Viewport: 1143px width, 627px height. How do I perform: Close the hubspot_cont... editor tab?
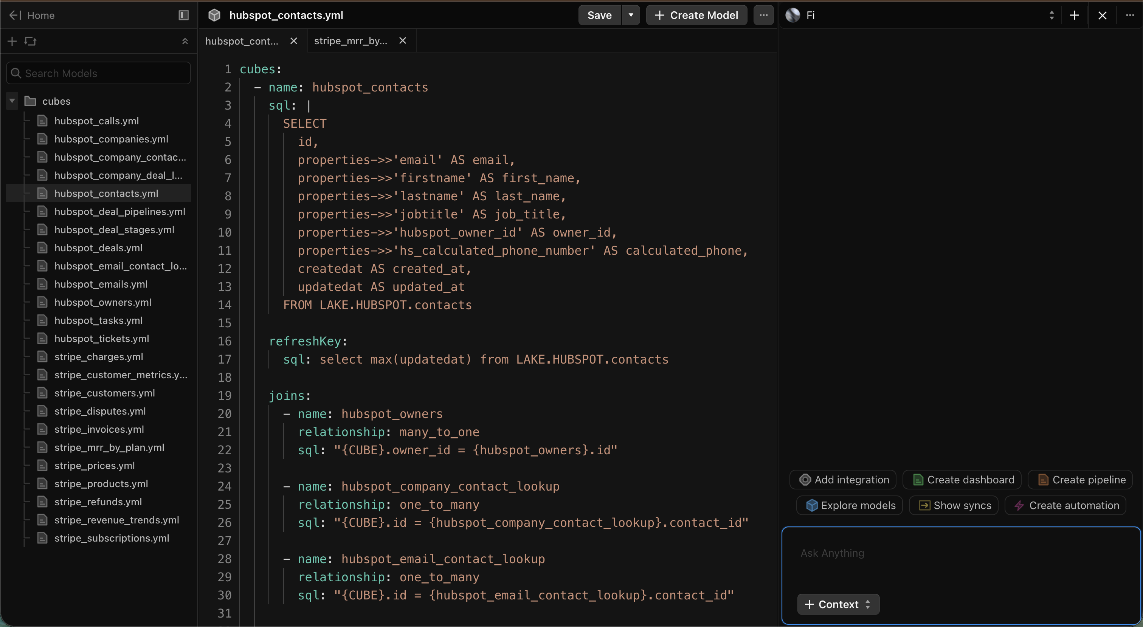coord(293,41)
